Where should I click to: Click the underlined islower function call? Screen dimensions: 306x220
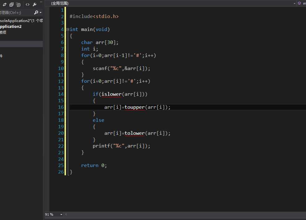point(111,94)
